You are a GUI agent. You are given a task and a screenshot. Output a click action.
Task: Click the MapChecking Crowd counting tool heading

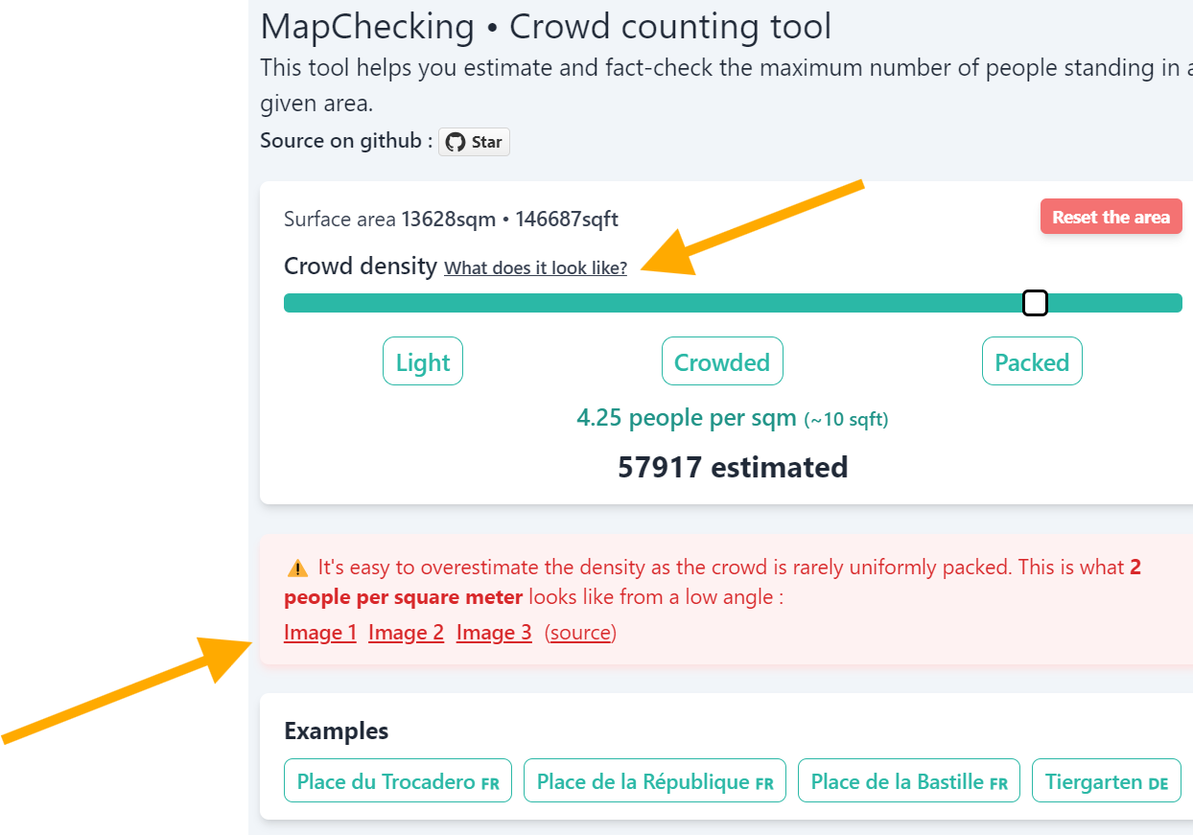[x=546, y=27]
